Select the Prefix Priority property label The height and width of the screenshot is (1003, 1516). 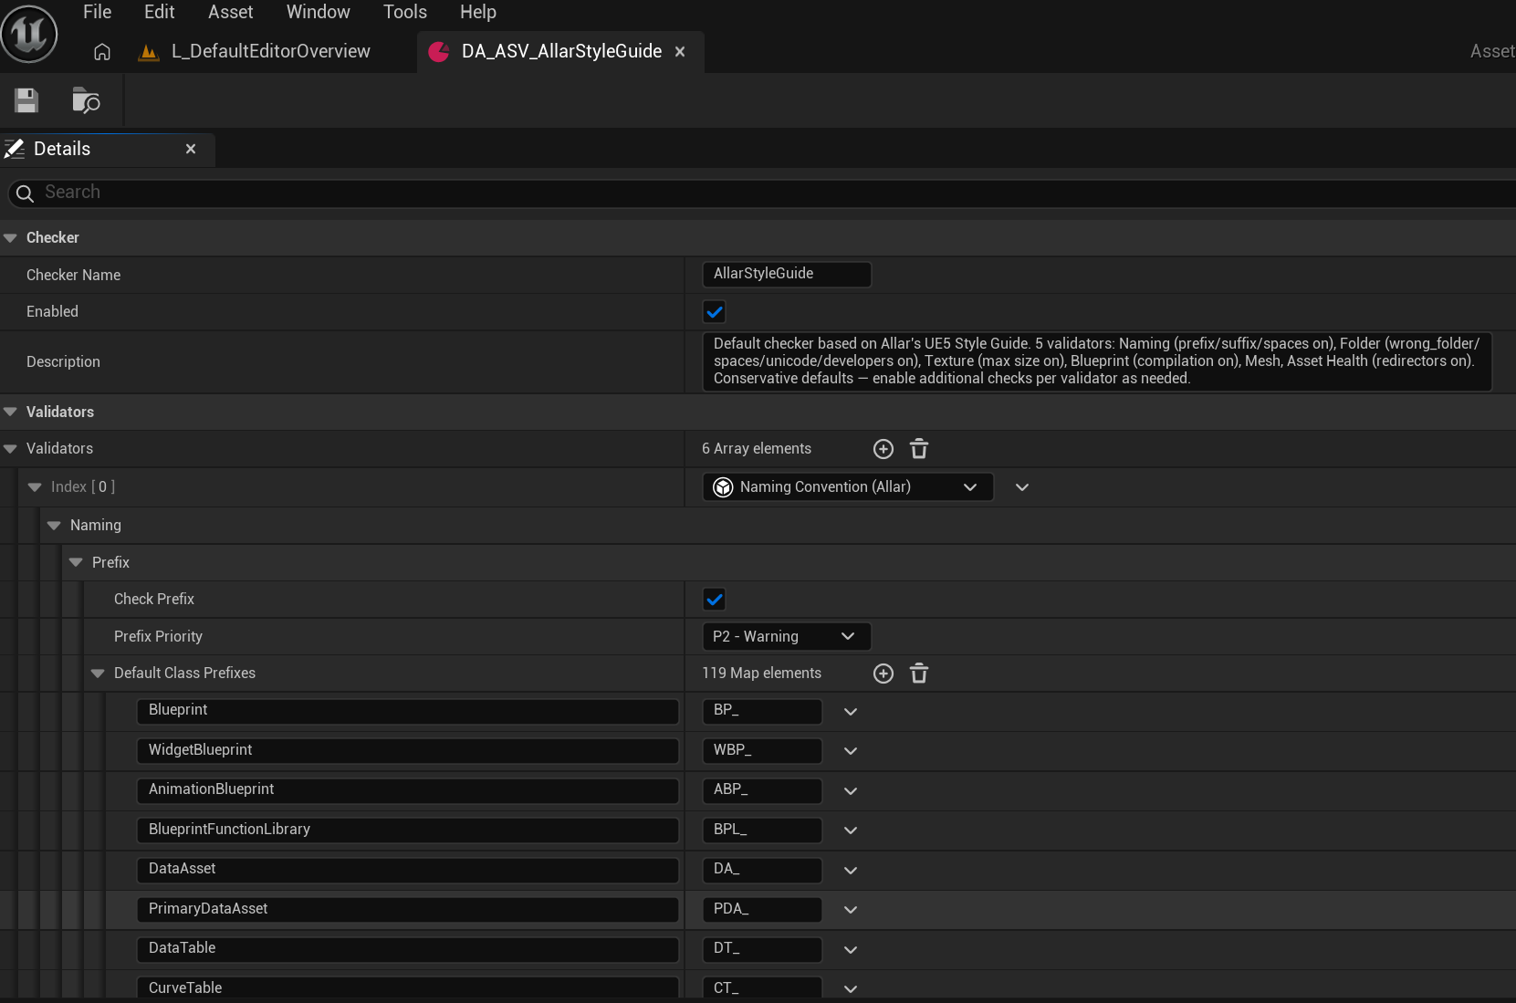tap(158, 637)
